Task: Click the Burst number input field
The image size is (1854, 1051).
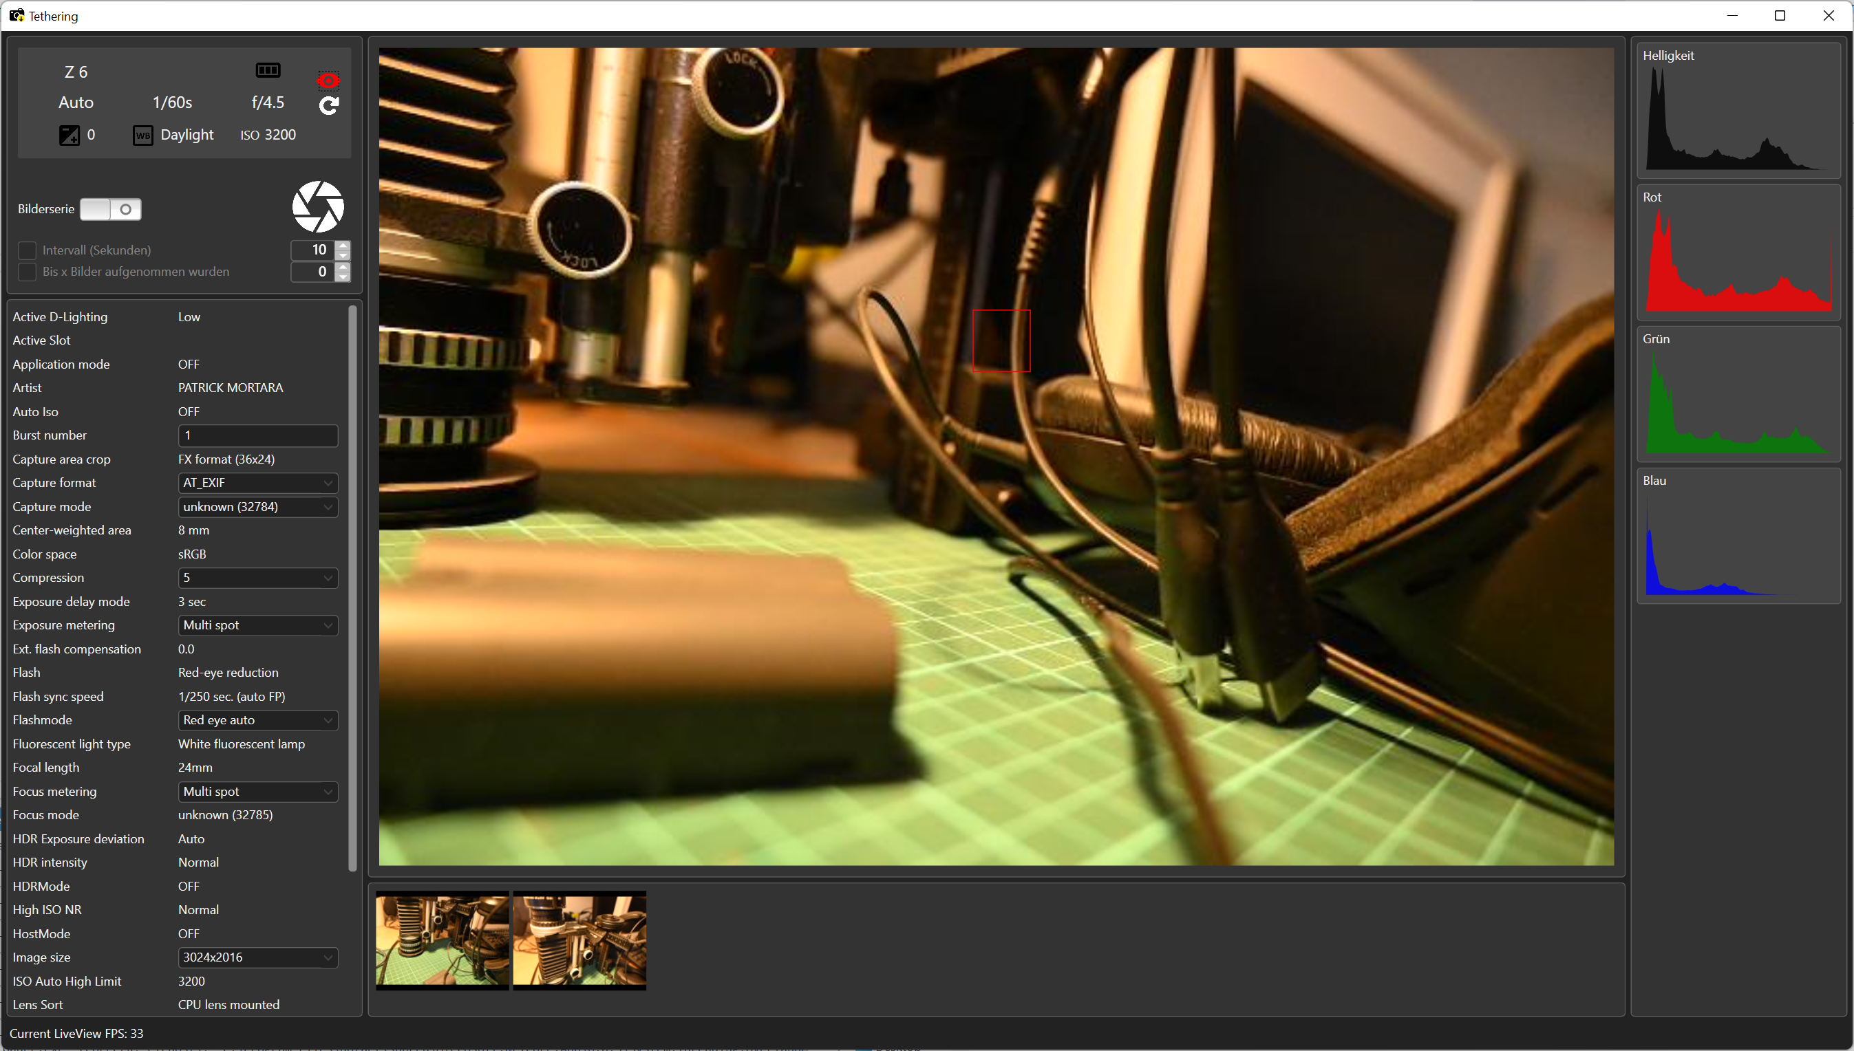Action: pos(257,435)
